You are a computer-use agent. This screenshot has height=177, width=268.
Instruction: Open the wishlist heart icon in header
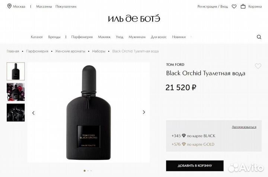tap(234, 6)
